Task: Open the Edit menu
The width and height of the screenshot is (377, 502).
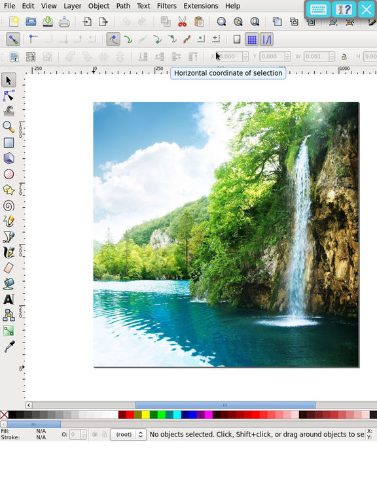Action: click(x=28, y=6)
